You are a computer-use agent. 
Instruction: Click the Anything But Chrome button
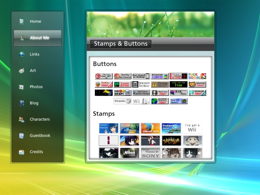coord(122,76)
